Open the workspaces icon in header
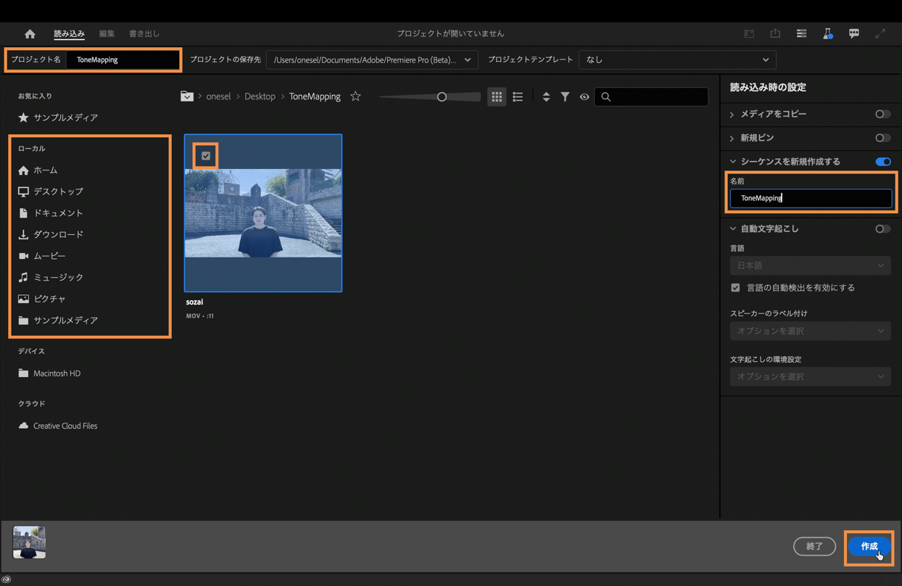Screen dimensions: 902x586 click(801, 34)
